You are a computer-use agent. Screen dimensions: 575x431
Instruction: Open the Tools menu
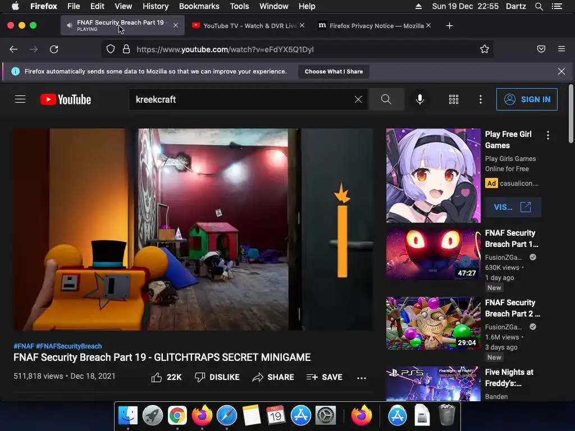pos(239,6)
